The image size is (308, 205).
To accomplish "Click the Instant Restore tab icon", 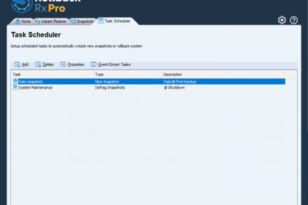I will (x=38, y=21).
